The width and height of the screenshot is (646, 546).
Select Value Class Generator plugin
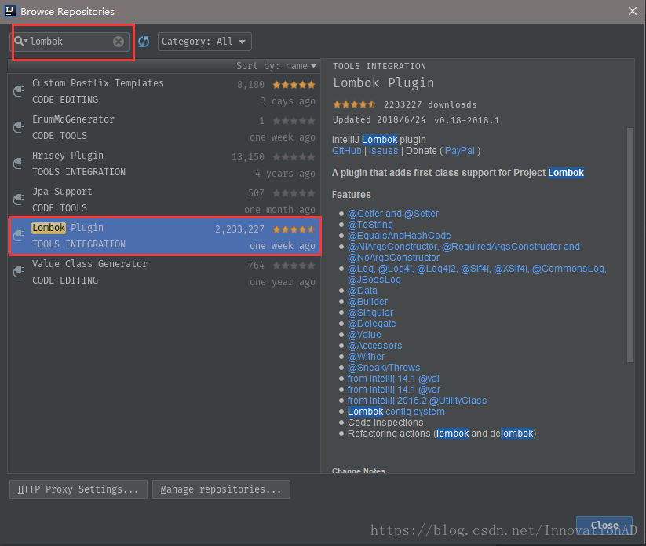164,272
